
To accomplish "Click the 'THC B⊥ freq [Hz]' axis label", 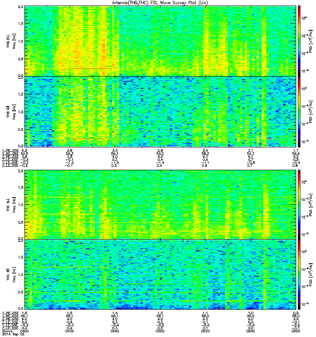I will coord(11,205).
